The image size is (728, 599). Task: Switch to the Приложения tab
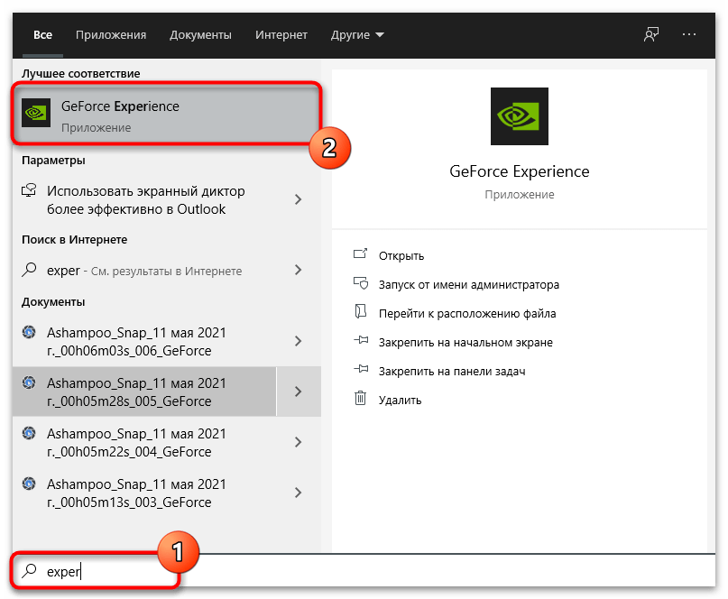111,35
